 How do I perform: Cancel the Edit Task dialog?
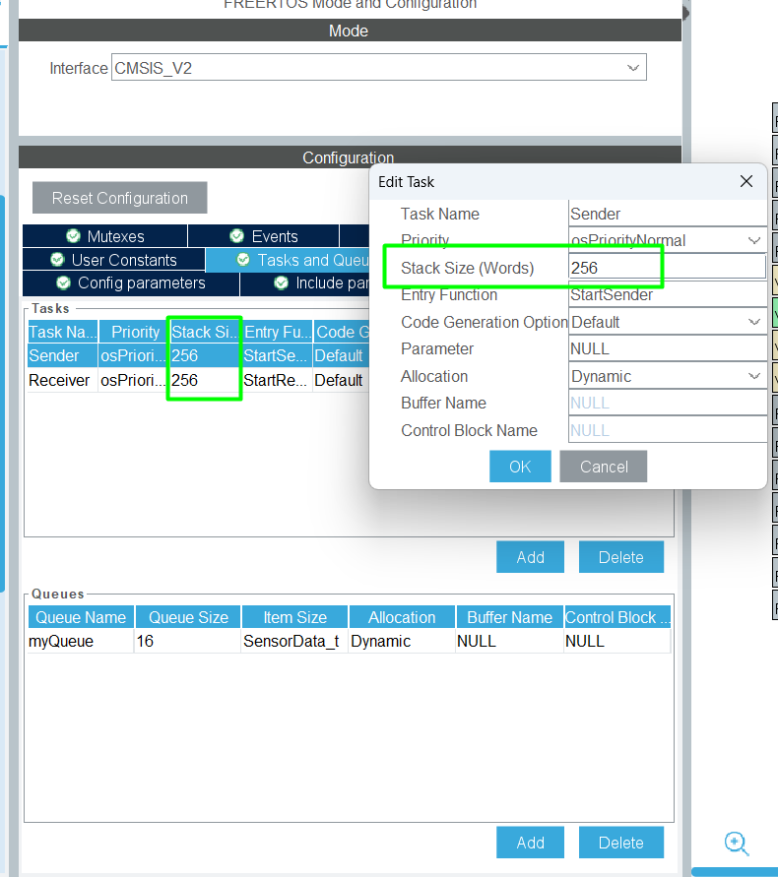pos(604,467)
